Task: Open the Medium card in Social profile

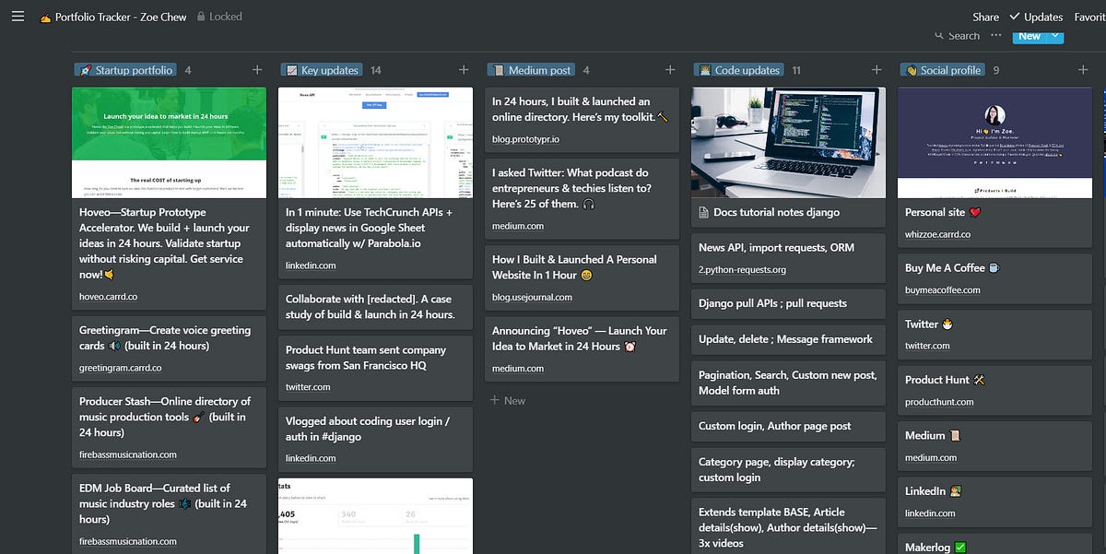Action: (994, 446)
